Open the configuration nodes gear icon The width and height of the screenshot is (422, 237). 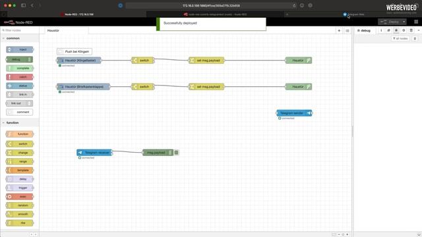(404, 31)
